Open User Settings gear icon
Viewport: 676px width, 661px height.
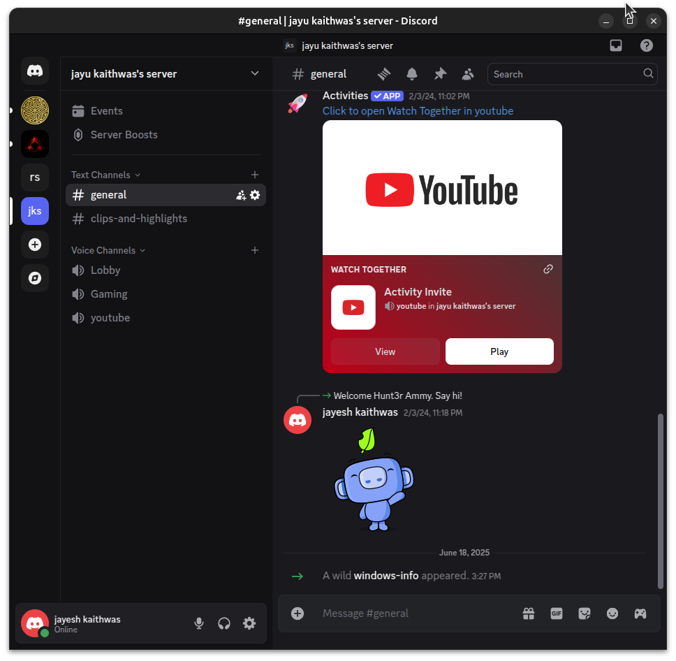[249, 623]
